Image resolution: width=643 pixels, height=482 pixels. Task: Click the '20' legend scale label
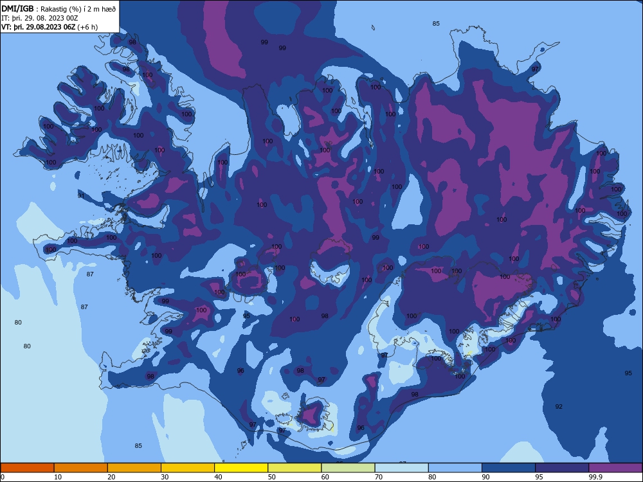pos(111,477)
